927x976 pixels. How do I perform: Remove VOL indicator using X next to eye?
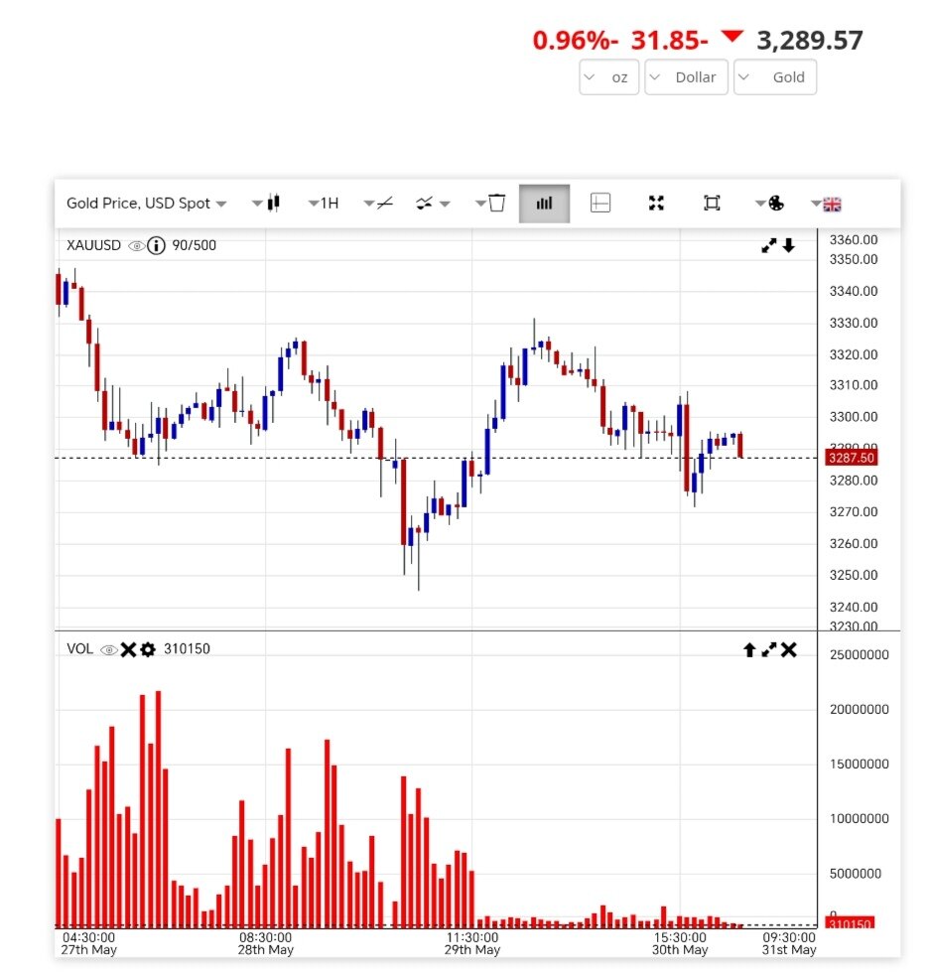[x=128, y=649]
